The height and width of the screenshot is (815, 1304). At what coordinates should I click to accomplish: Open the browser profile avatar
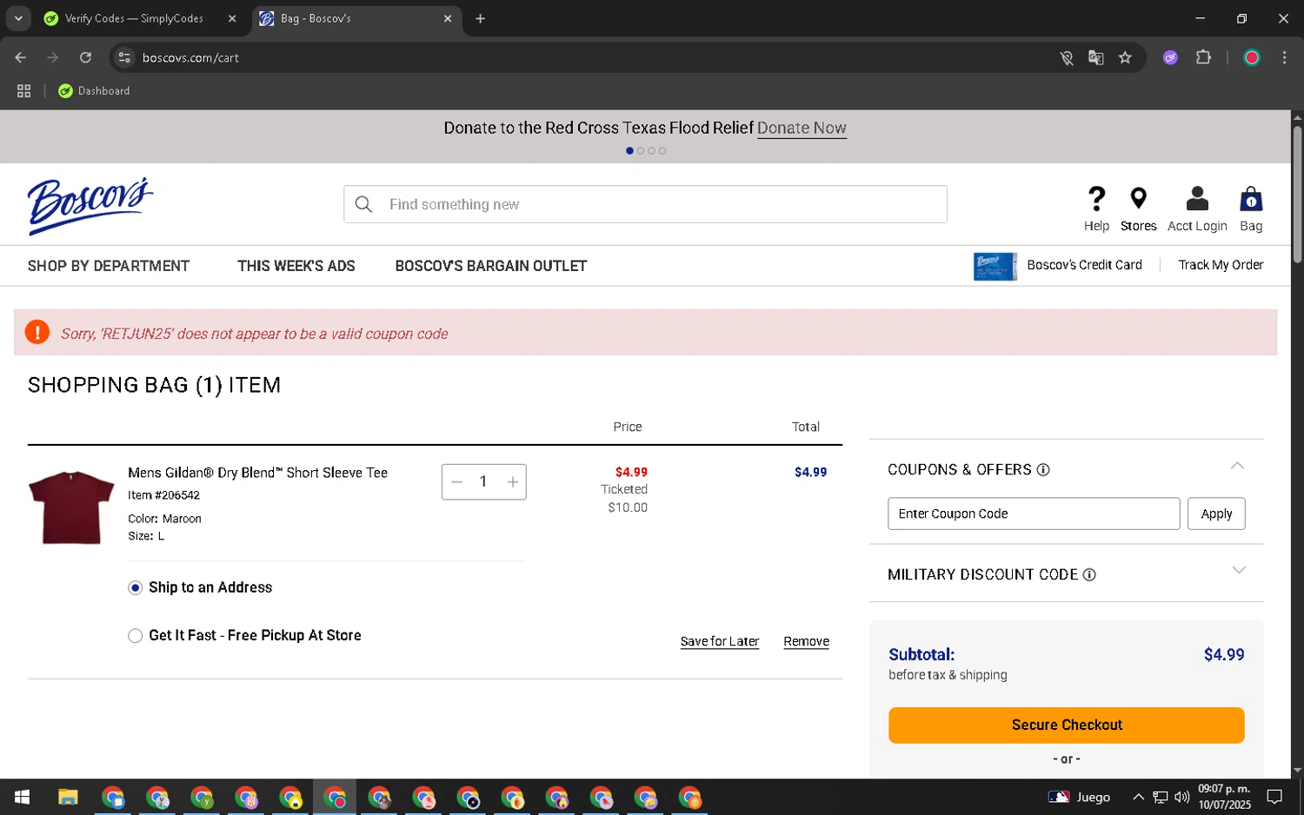tap(1252, 57)
